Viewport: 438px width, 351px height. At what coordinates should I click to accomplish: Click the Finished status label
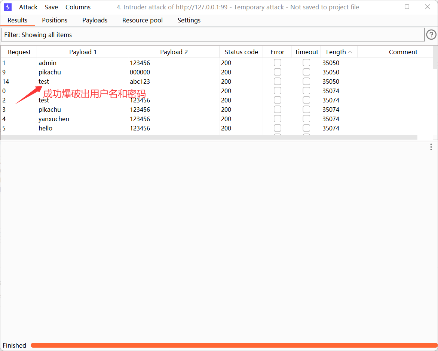point(14,345)
